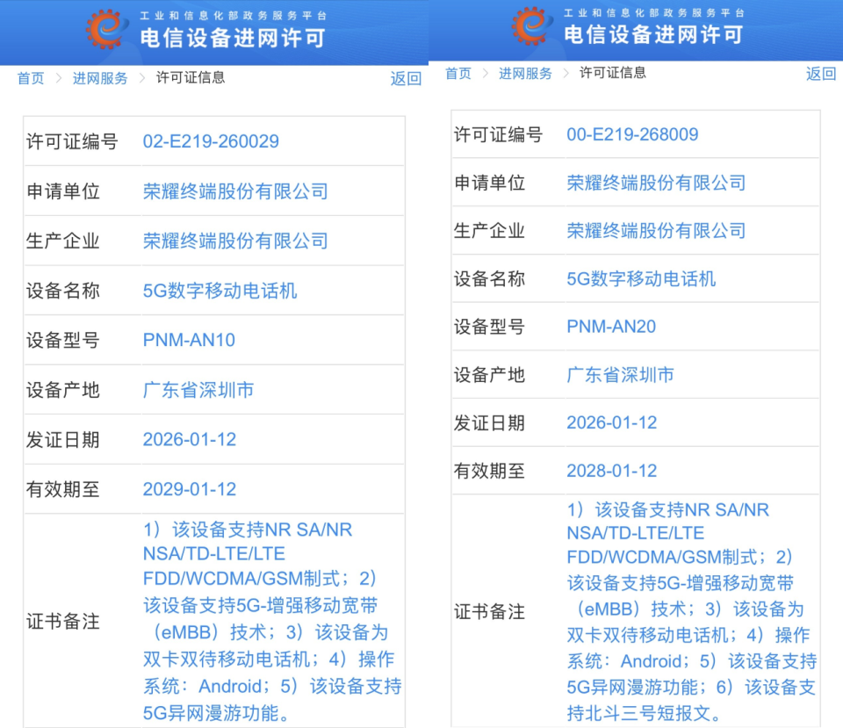843x728 pixels.
Task: Select 许可证信息 breadcrumb text in right page
Action: [x=612, y=73]
